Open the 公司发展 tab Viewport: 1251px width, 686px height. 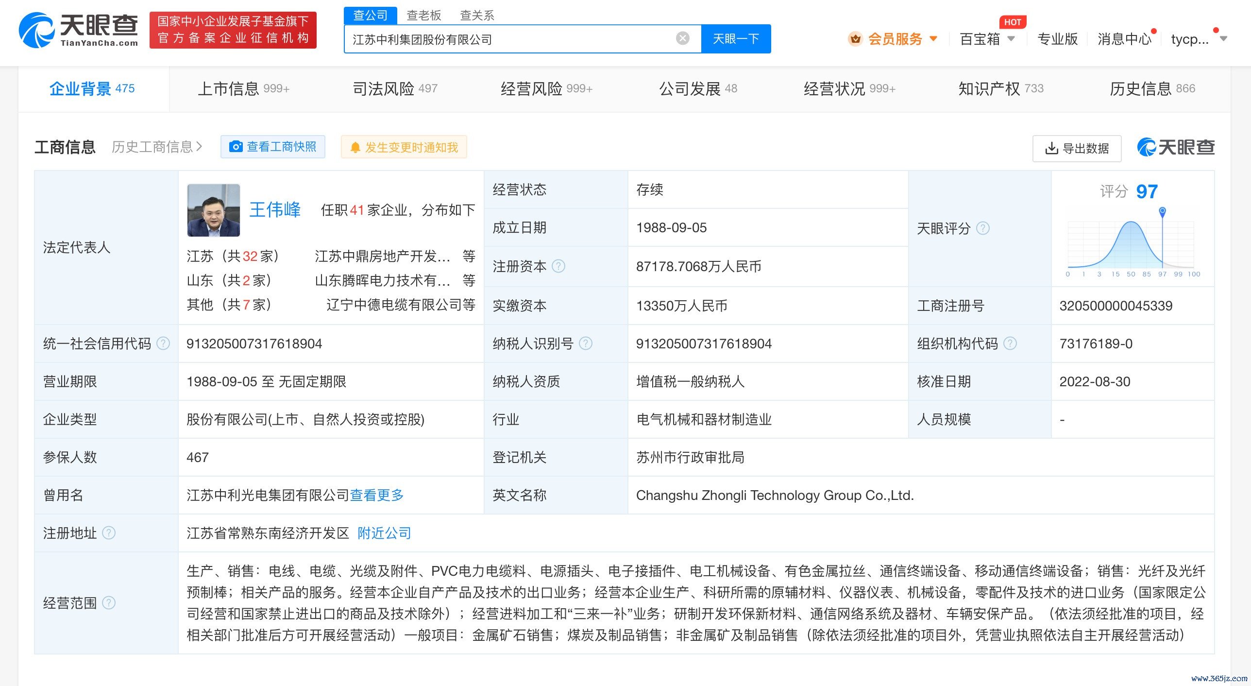698,88
